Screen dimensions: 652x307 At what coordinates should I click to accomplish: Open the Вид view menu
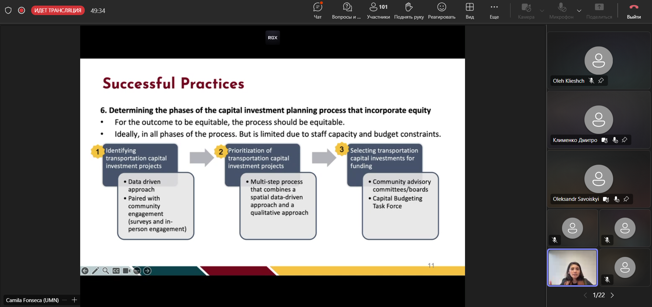point(470,11)
